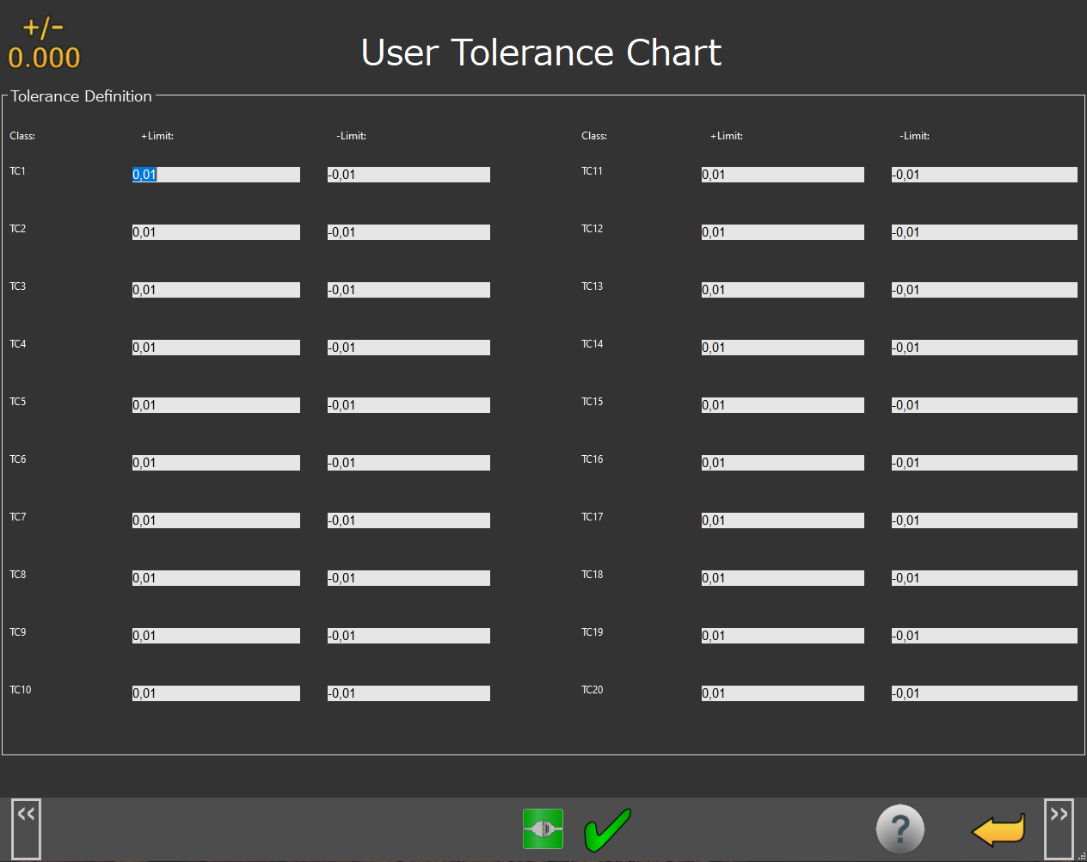
Task: Click the TC17 -Limit input field
Action: point(984,520)
